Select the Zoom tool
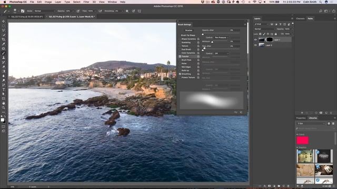 (x=4, y=108)
